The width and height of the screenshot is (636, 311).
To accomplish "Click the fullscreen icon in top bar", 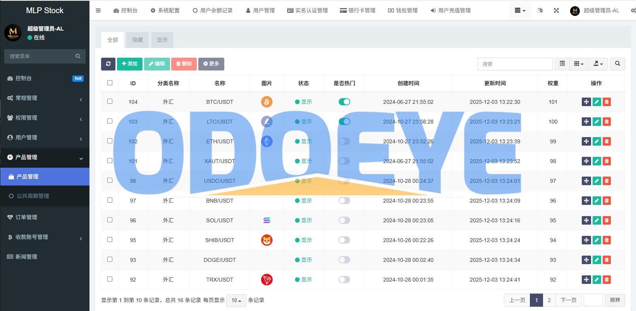I will 556,10.
